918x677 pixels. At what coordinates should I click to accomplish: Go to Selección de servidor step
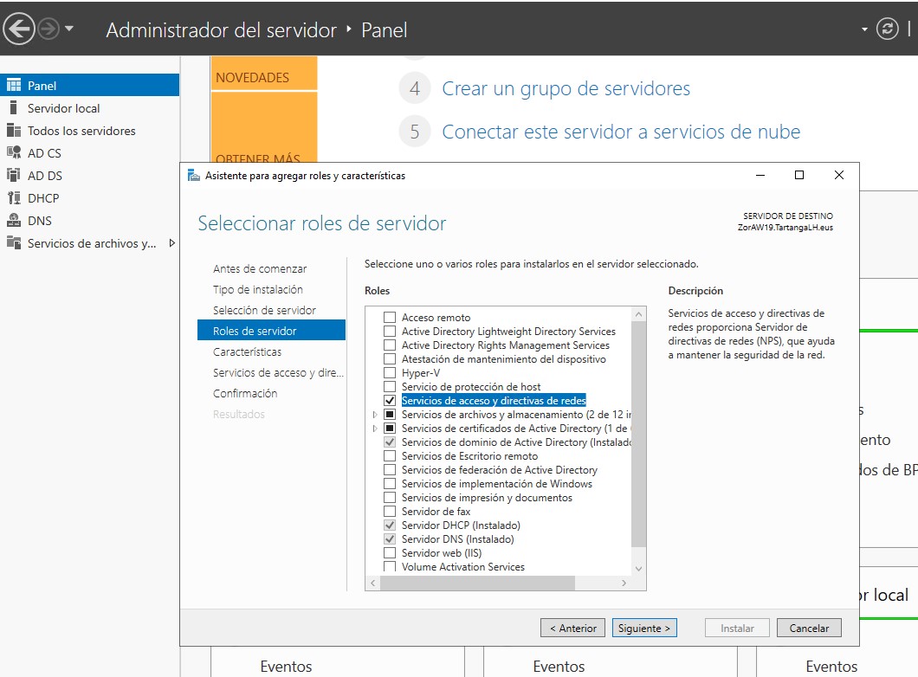[x=264, y=310]
